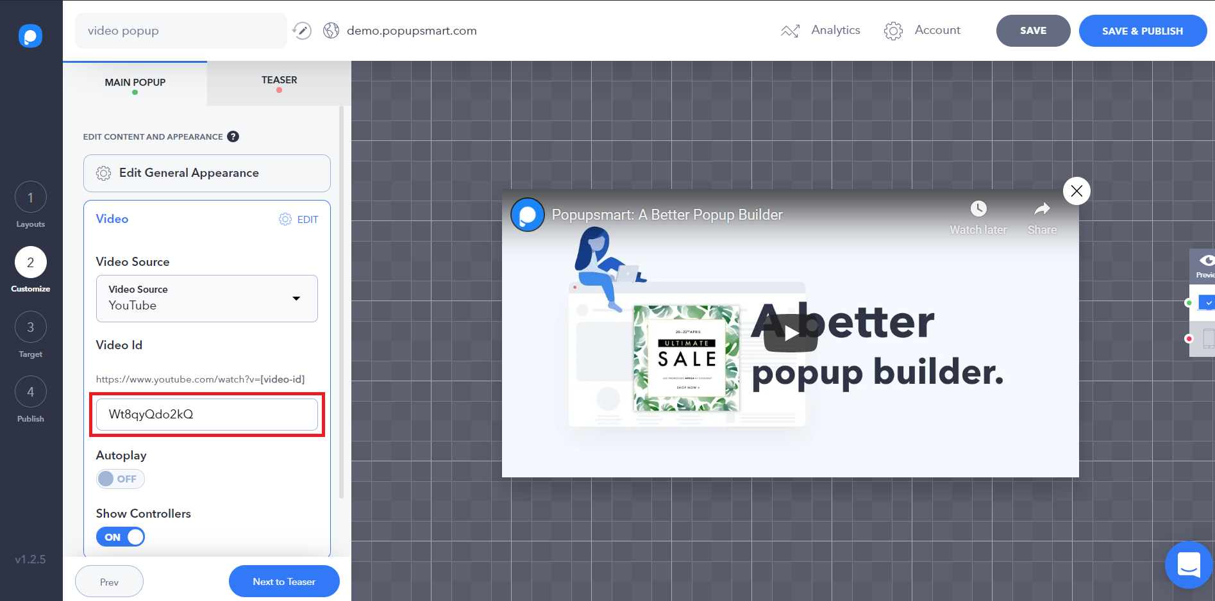Screen dimensions: 1215x601
Task: Toggle Autoplay switch on
Action: tap(121, 479)
